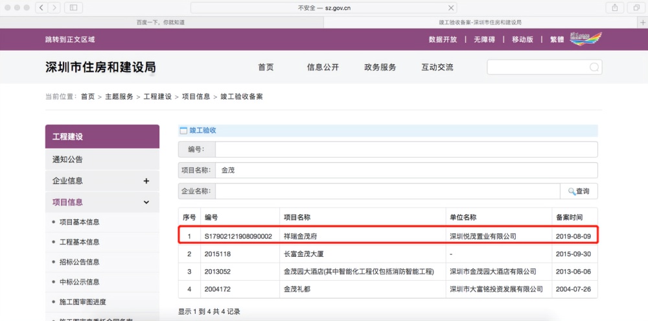This screenshot has height=321, width=648.
Task: Open 数据开放 link in header
Action: [443, 40]
